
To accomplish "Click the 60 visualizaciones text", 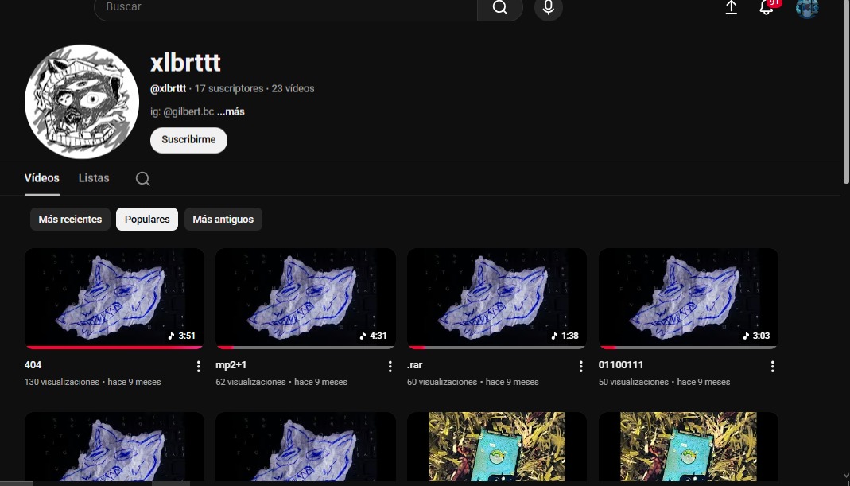I will click(x=442, y=382).
